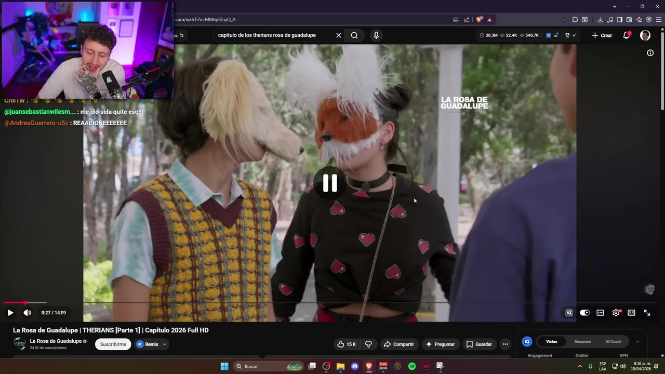Open the account avatar menu
The width and height of the screenshot is (665, 374).
coord(645,35)
